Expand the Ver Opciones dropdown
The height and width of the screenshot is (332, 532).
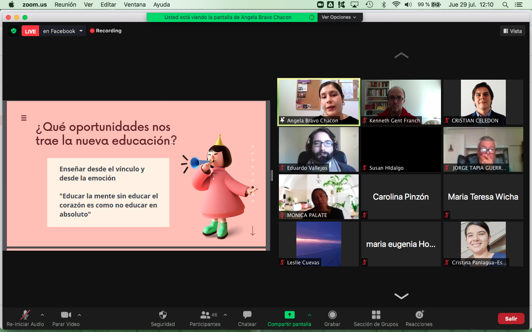[x=339, y=17]
